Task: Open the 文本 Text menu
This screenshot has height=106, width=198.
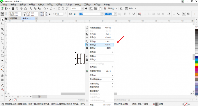Action: click(68, 5)
